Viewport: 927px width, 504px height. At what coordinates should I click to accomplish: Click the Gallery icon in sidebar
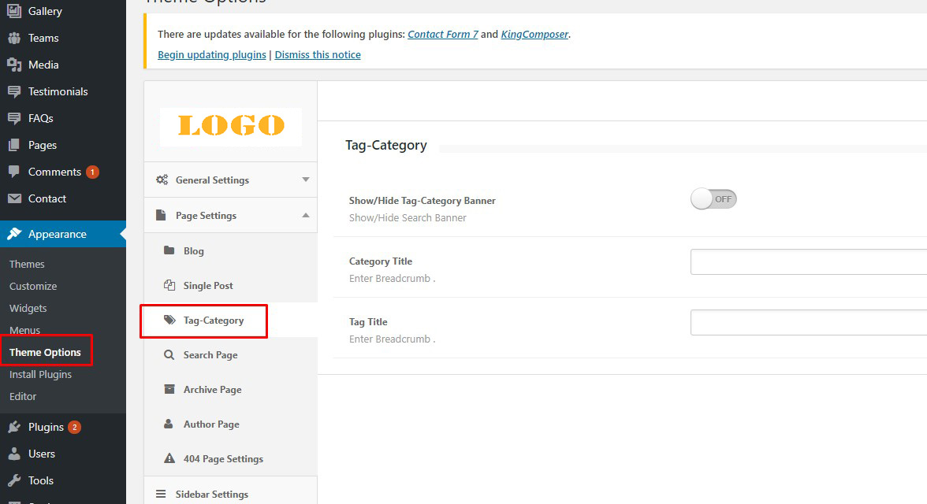14,11
